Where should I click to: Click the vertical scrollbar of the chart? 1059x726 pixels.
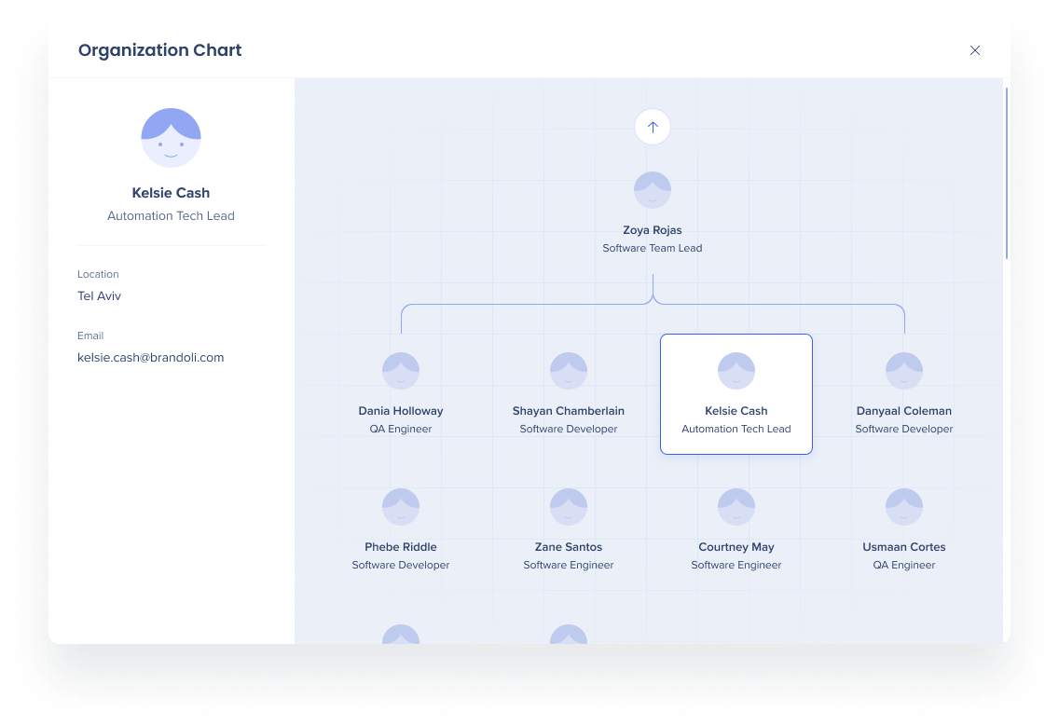coord(1006,173)
